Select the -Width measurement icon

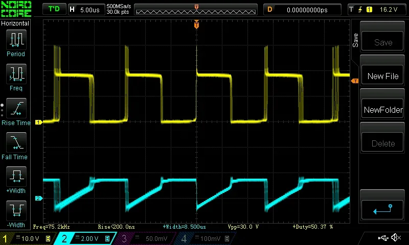(x=16, y=210)
